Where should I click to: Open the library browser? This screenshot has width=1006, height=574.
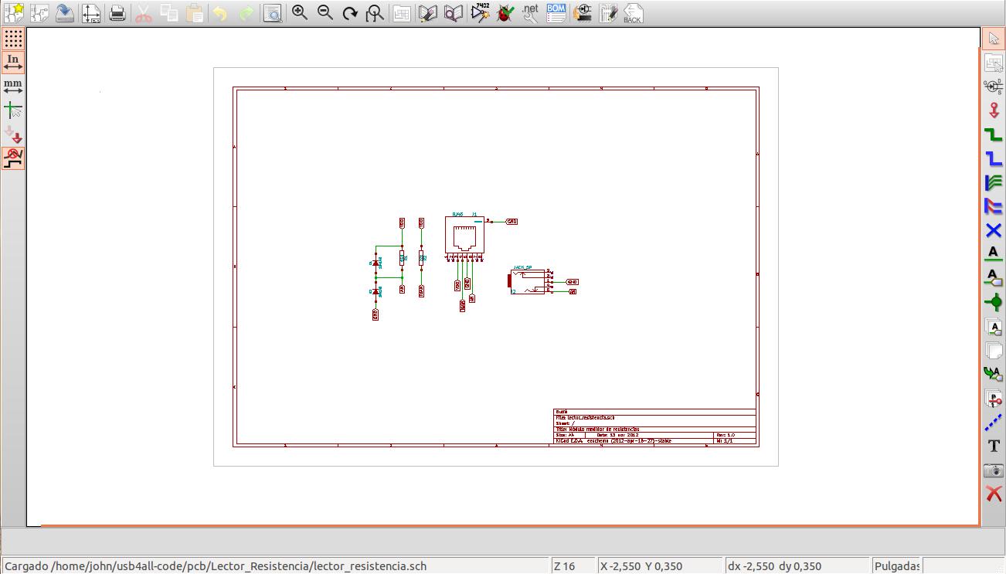[454, 13]
